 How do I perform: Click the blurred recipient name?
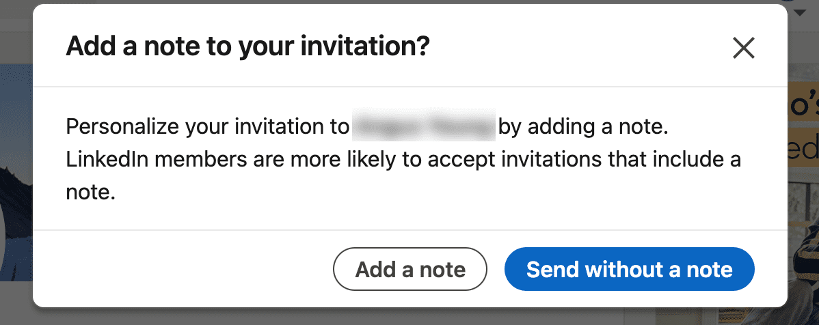tap(424, 127)
